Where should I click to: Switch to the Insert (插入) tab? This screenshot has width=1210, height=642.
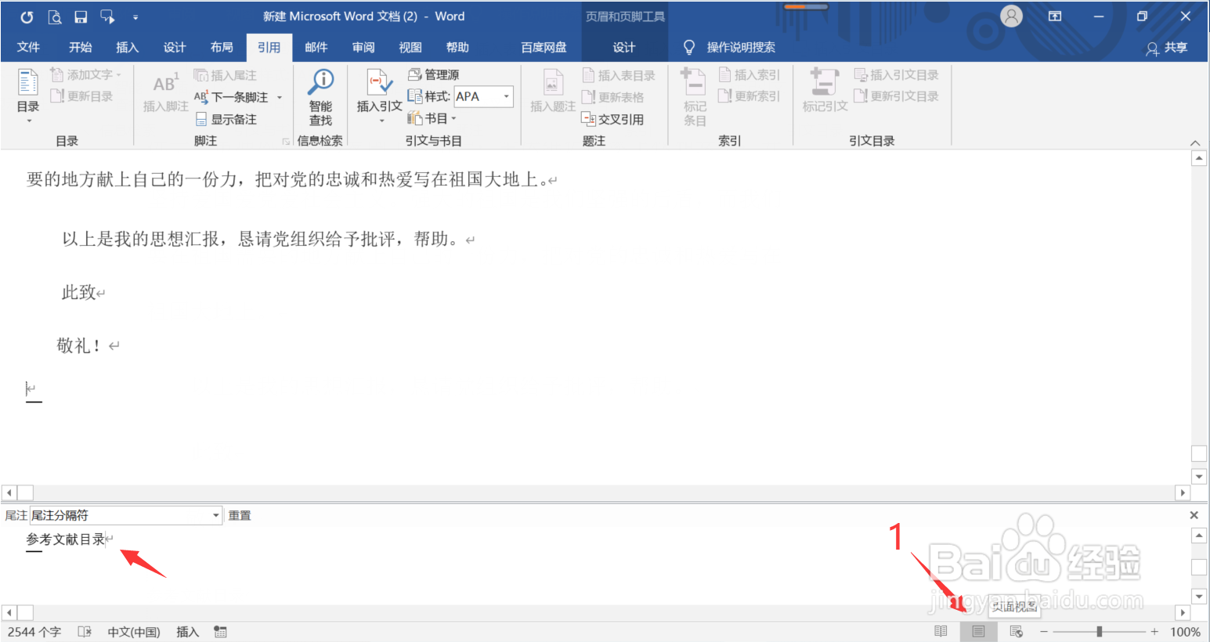click(127, 47)
